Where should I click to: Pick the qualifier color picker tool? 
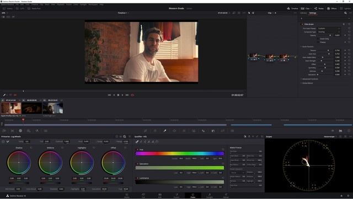tap(137, 142)
